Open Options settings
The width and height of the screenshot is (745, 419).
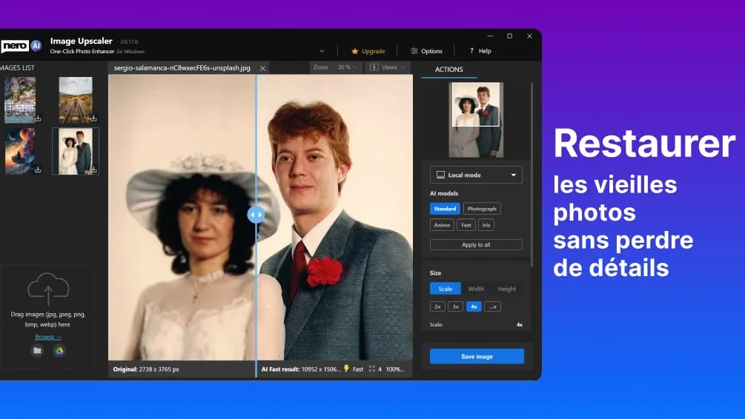[x=427, y=51]
